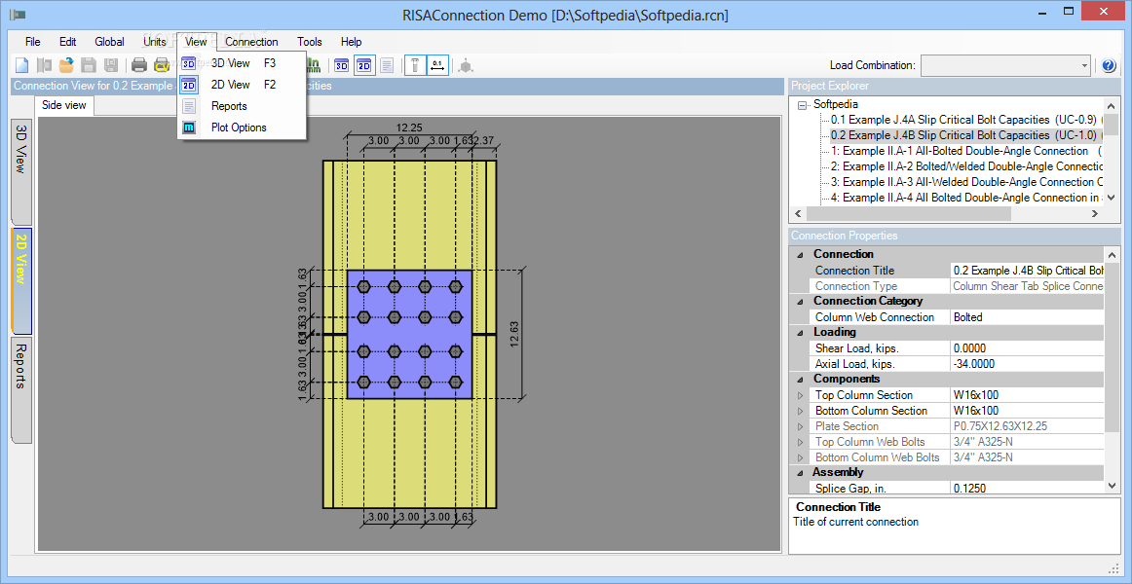The width and height of the screenshot is (1132, 584).
Task: Edit the Splice Gap value 0.1250
Action: (x=1028, y=489)
